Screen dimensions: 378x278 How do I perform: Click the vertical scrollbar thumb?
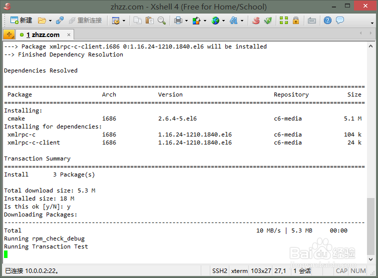click(x=371, y=226)
